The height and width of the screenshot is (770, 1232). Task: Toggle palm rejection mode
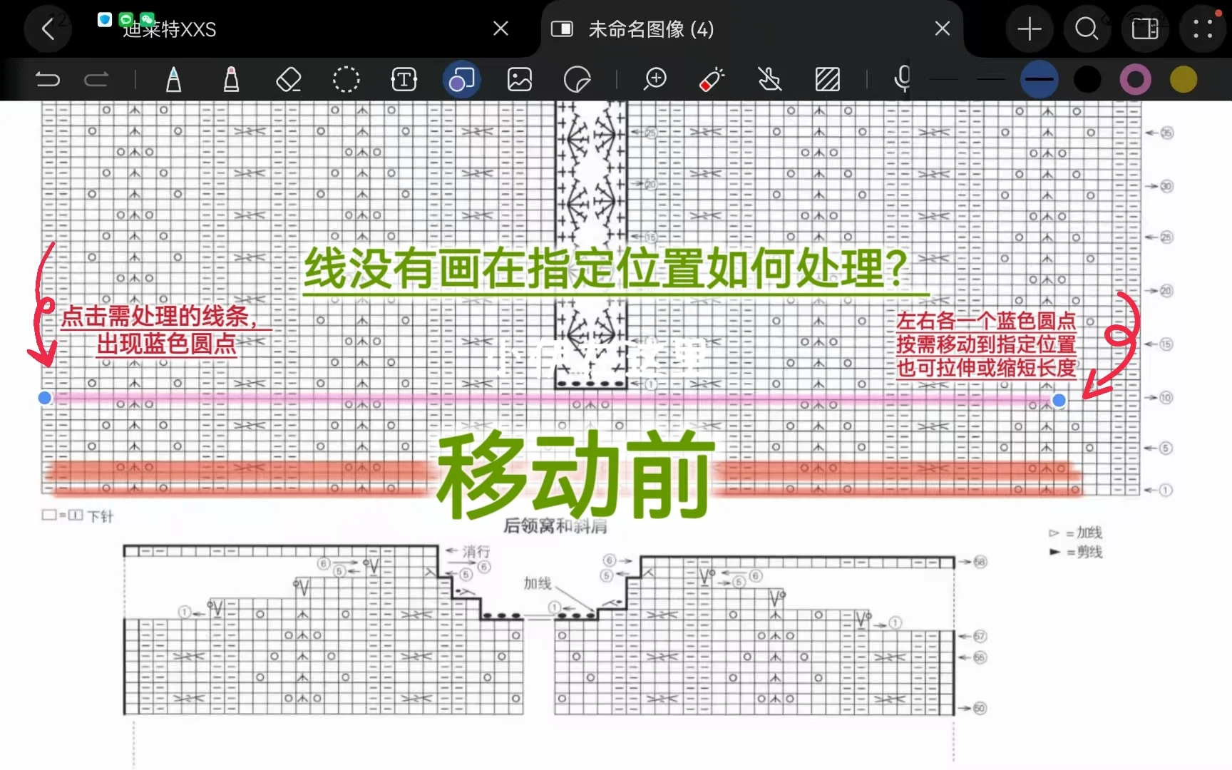pos(771,79)
